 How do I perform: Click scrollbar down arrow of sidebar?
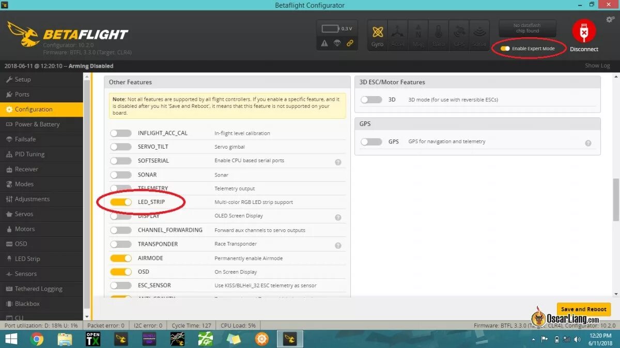coord(87,317)
